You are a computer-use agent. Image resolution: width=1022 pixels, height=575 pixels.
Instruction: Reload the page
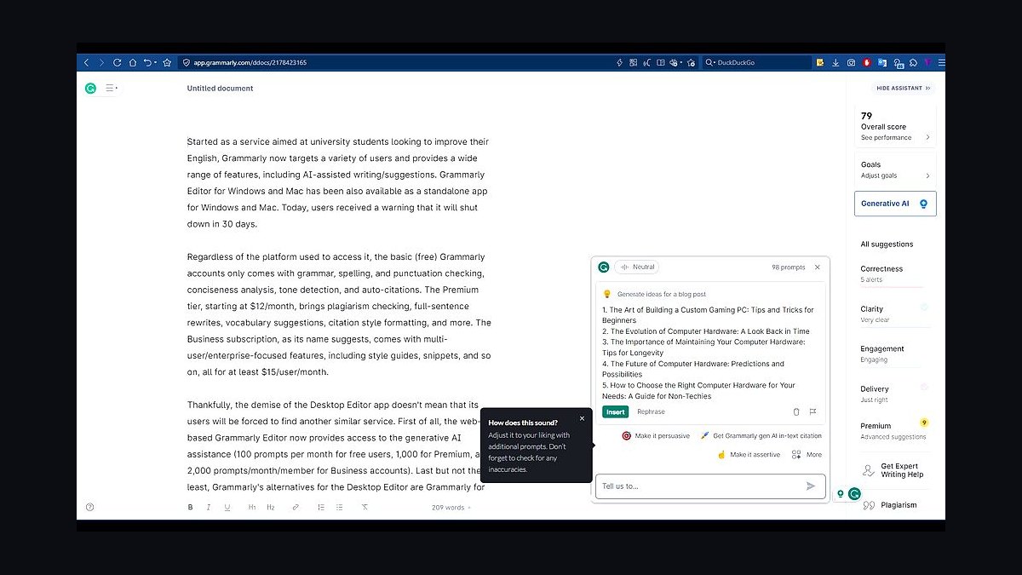117,62
